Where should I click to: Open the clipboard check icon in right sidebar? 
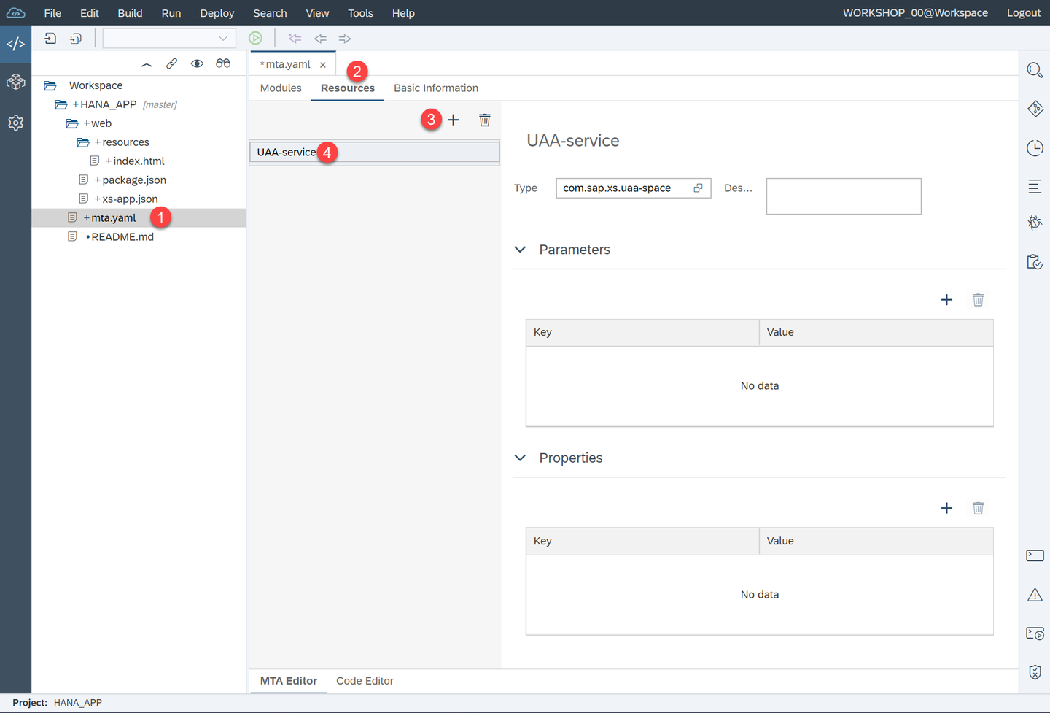(1035, 261)
